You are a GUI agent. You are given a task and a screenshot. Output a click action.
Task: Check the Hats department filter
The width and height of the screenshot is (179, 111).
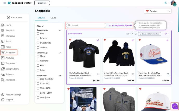(38, 33)
